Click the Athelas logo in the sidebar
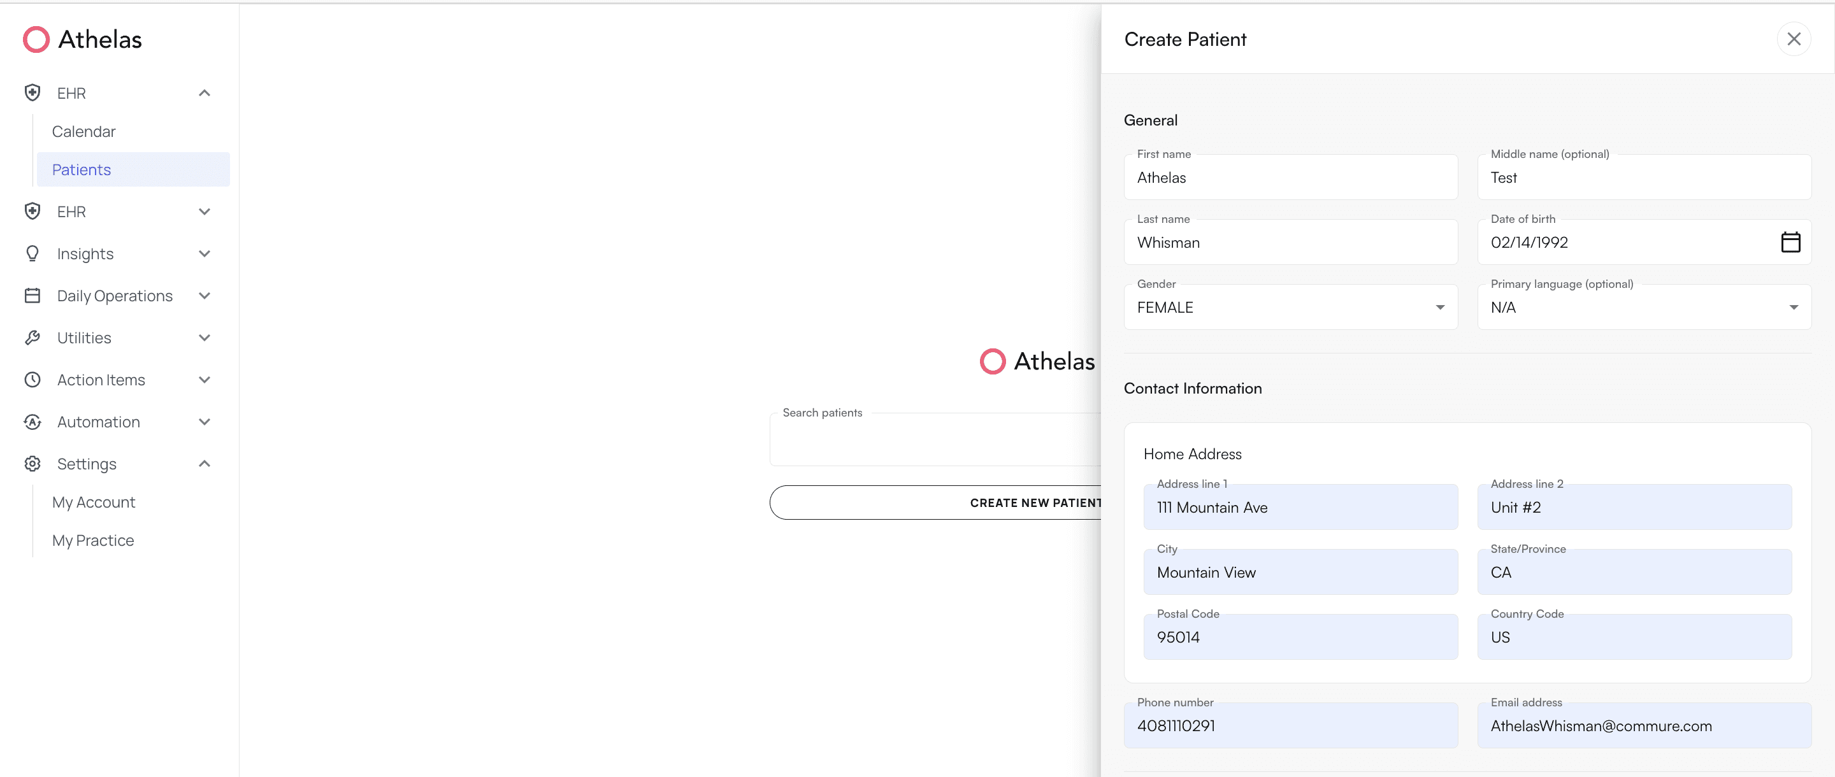This screenshot has height=777, width=1835. pos(81,39)
